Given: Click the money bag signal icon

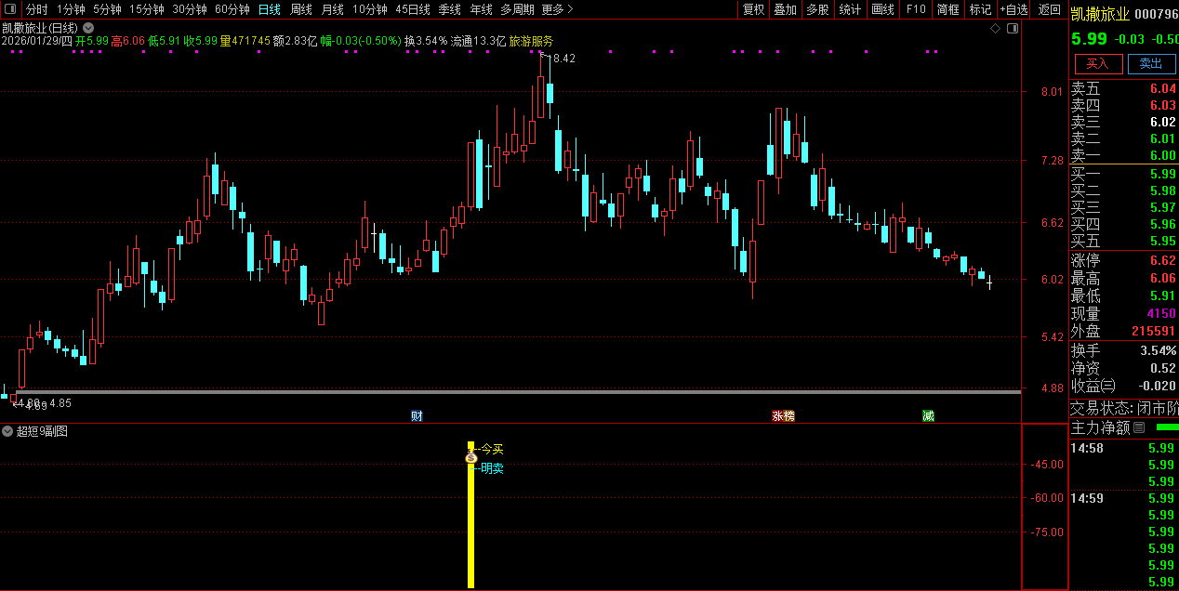Looking at the screenshot, I should (470, 457).
